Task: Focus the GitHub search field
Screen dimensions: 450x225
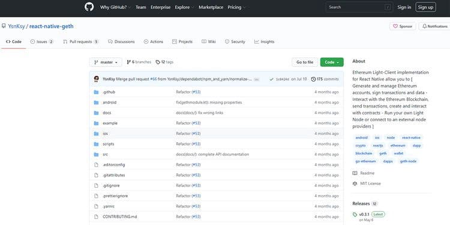Action: 359,7
